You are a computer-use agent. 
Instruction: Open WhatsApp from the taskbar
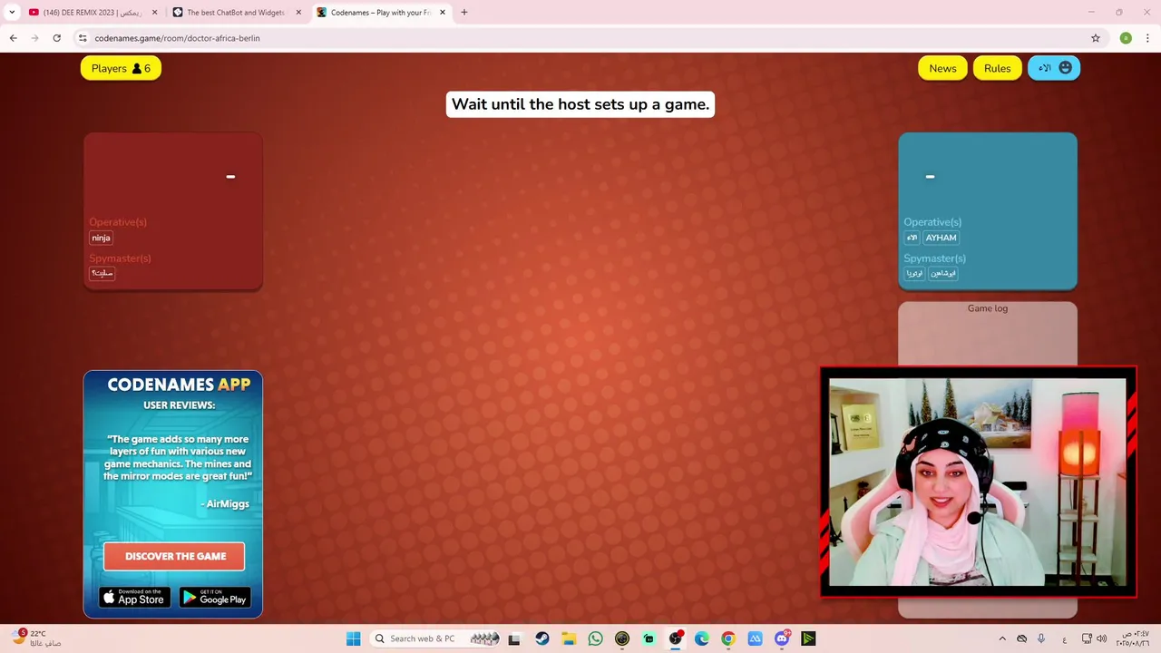(595, 638)
